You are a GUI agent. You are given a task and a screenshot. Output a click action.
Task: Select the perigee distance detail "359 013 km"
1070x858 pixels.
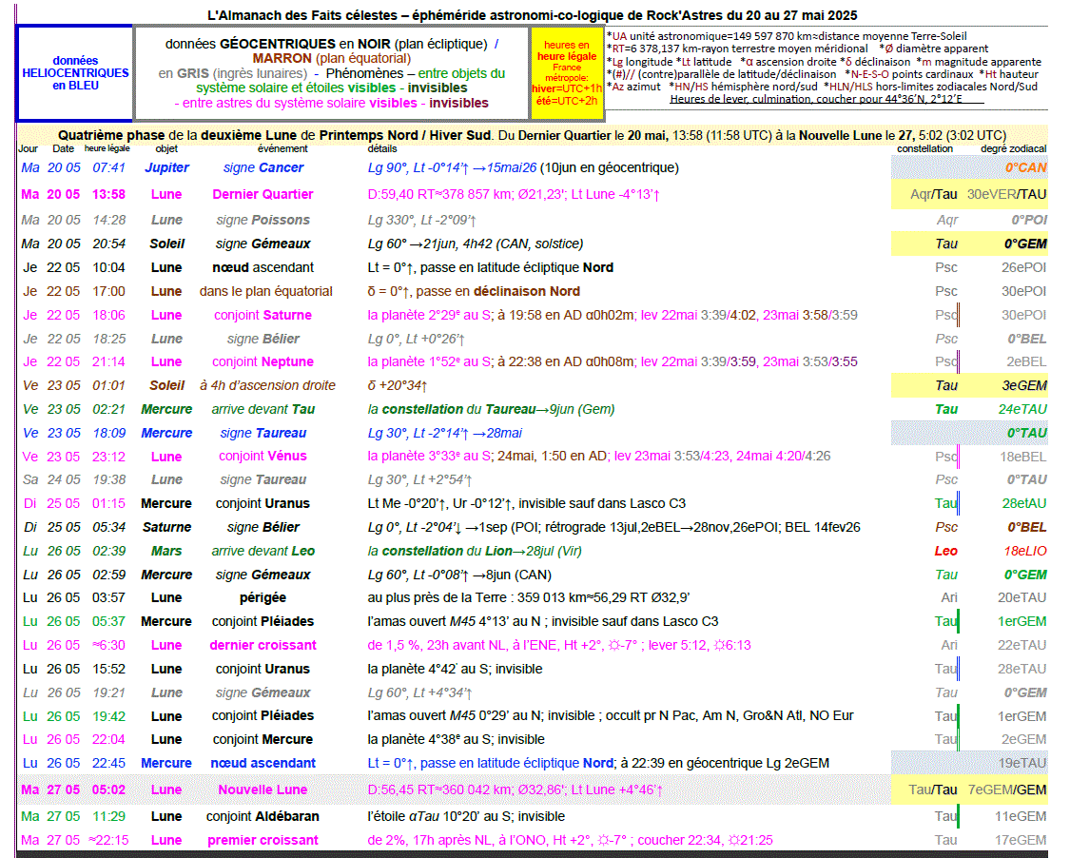552,598
